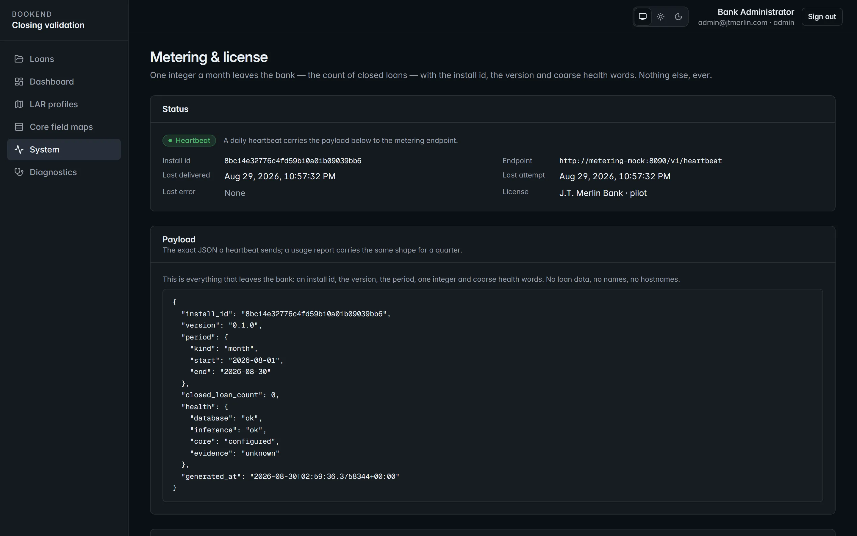
Task: Click the BOOKEND brand label
Action: pyautogui.click(x=32, y=14)
